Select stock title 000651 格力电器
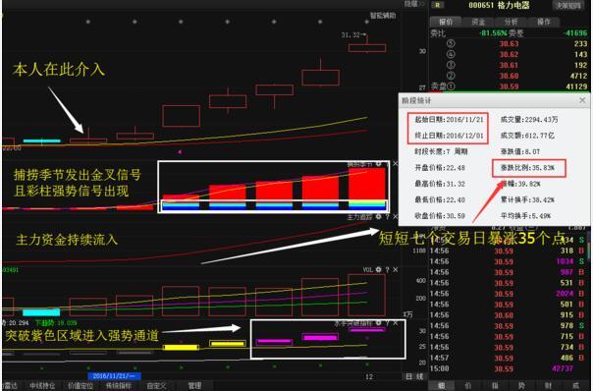The image size is (593, 391). pyautogui.click(x=499, y=5)
